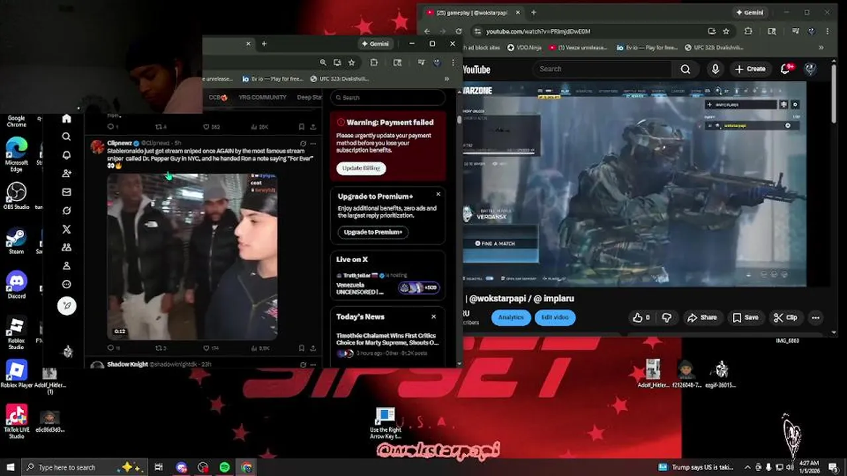Like the Clipnewz post

coord(206,348)
